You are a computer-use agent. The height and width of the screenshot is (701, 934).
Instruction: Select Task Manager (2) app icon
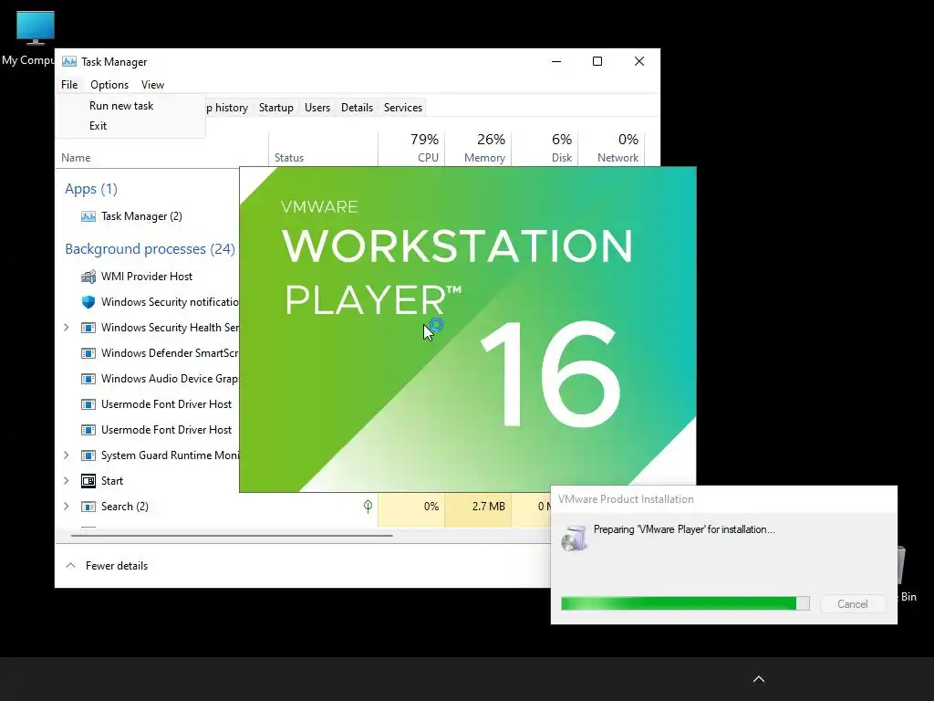(x=88, y=216)
